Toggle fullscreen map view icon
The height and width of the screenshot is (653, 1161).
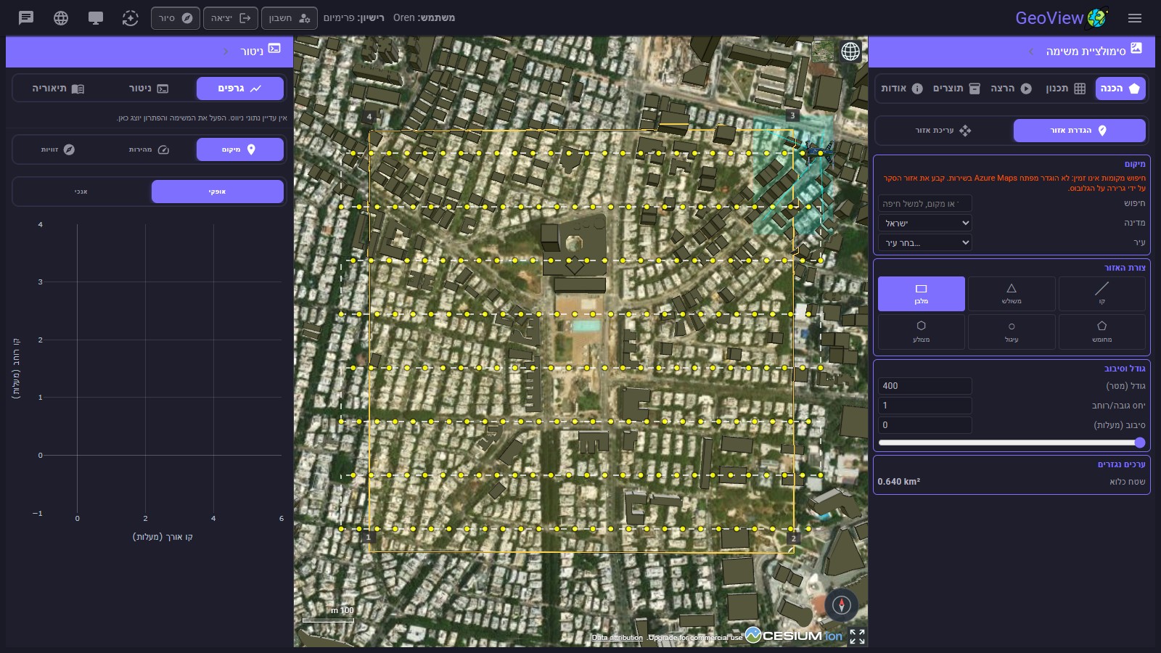857,636
